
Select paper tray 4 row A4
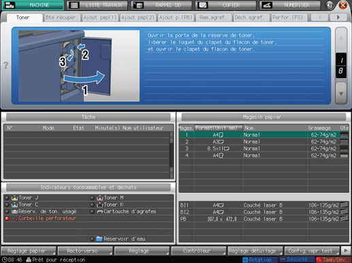(x=264, y=156)
